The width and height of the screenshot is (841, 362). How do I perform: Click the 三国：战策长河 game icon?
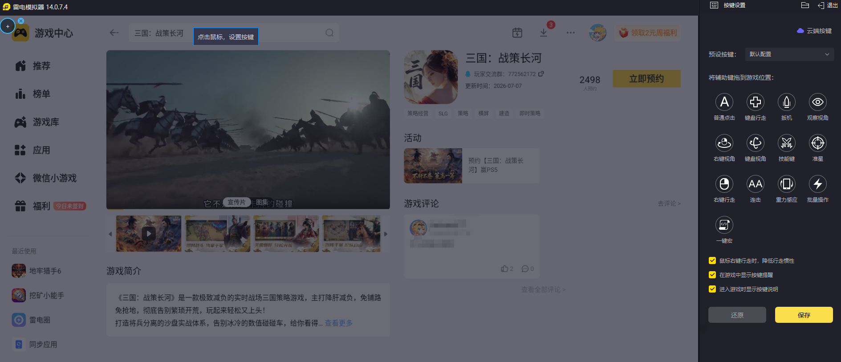431,77
